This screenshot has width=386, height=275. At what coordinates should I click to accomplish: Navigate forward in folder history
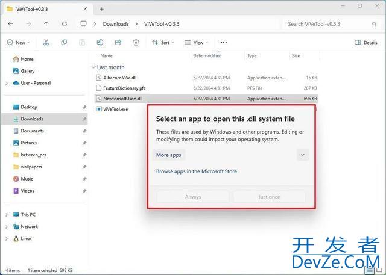tap(28, 24)
